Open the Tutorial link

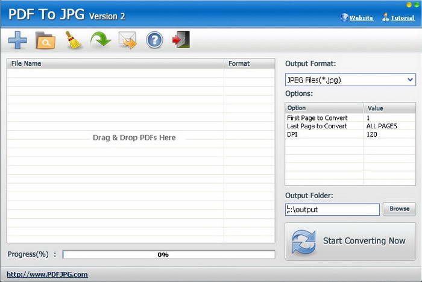click(402, 17)
